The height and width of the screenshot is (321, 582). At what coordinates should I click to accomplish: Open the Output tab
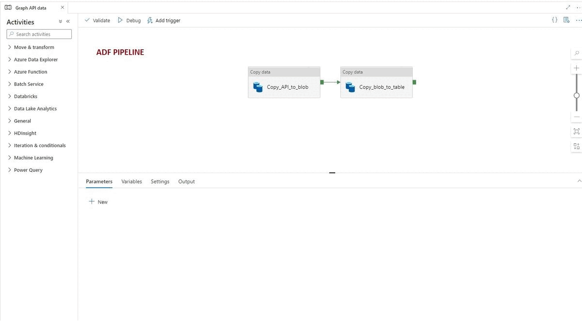click(186, 181)
